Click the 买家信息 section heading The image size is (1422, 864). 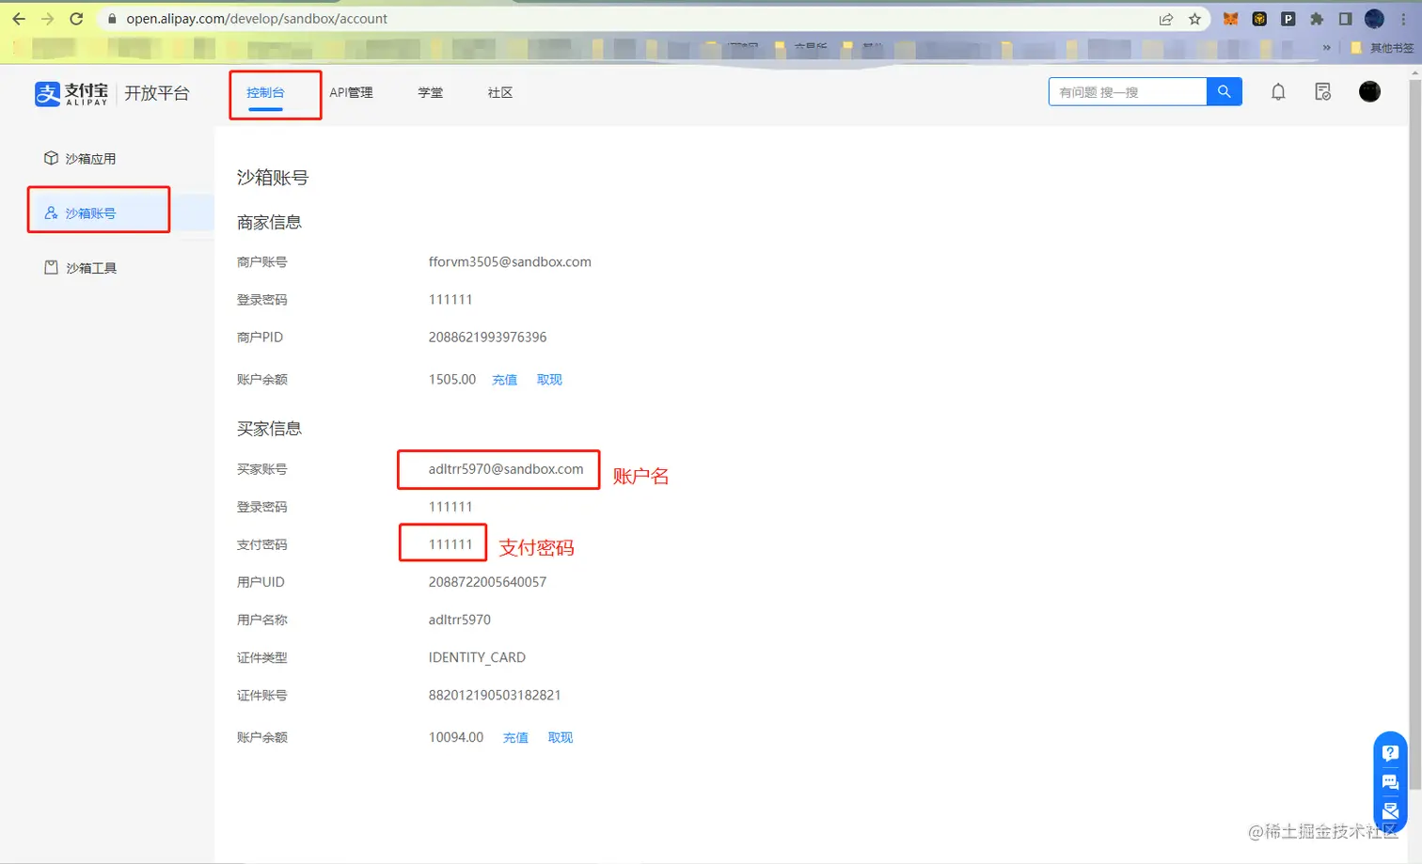point(269,429)
